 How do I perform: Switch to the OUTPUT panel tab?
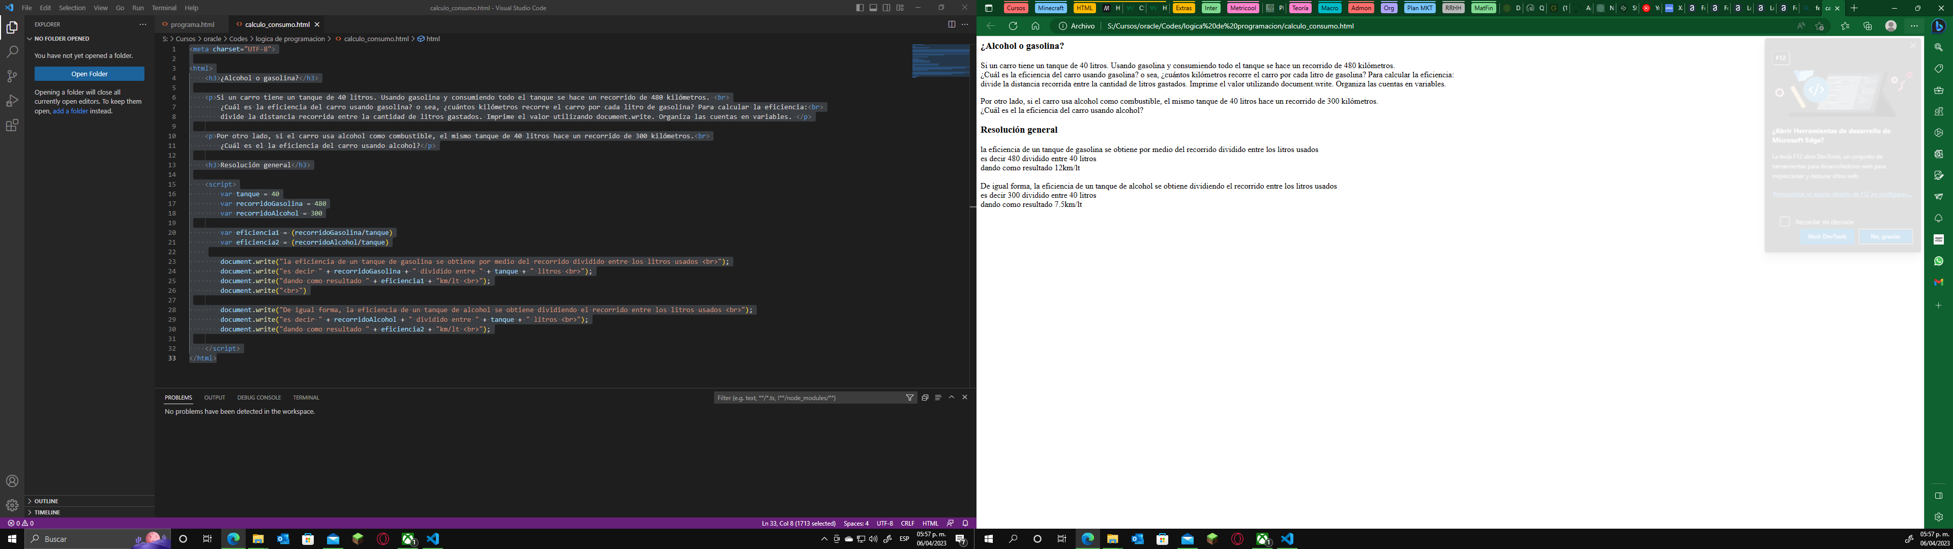[215, 398]
